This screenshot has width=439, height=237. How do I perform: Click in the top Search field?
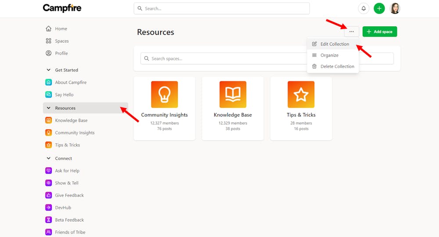tap(222, 8)
